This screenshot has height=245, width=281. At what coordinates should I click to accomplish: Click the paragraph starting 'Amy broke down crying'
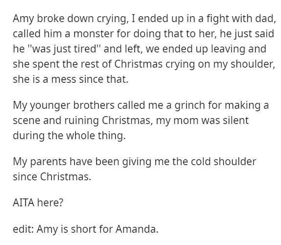pos(144,49)
